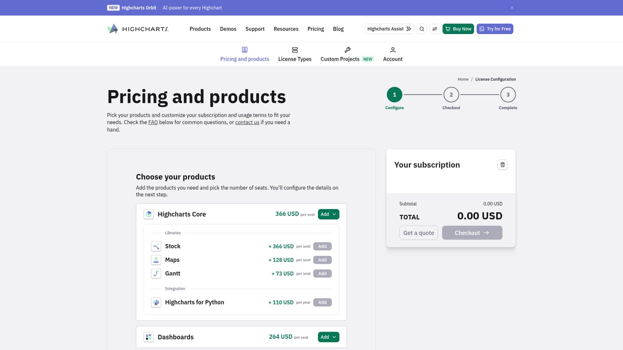Open the Support menu

coord(255,29)
